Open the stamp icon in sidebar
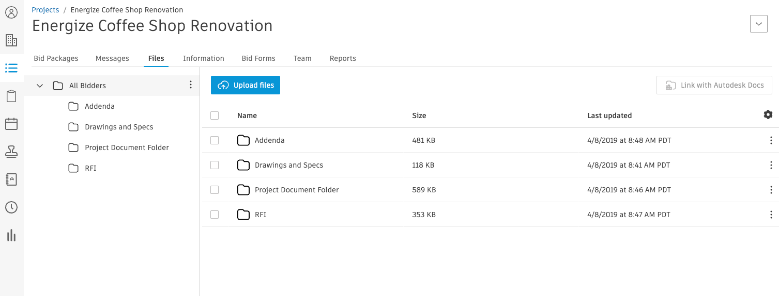The height and width of the screenshot is (296, 779). pos(11,152)
